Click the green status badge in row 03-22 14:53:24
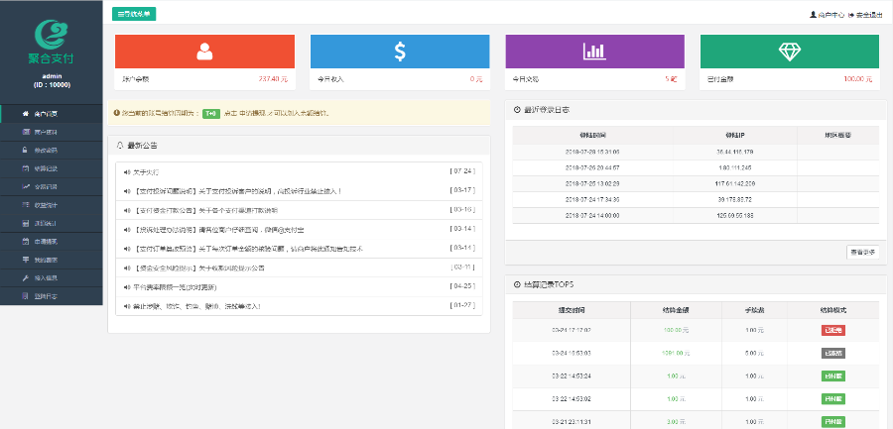The image size is (893, 429). point(833,376)
